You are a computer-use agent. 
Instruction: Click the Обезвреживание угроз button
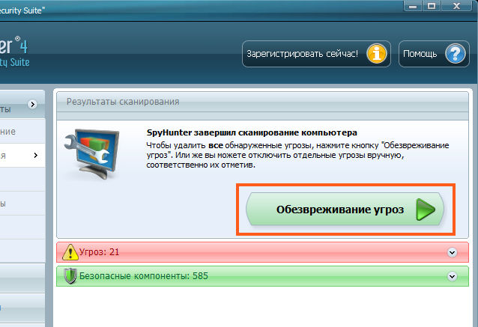[345, 210]
